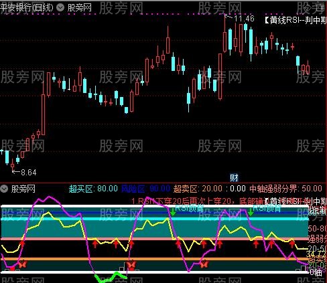Click the 风险区: 90.00 readout

[145, 189]
